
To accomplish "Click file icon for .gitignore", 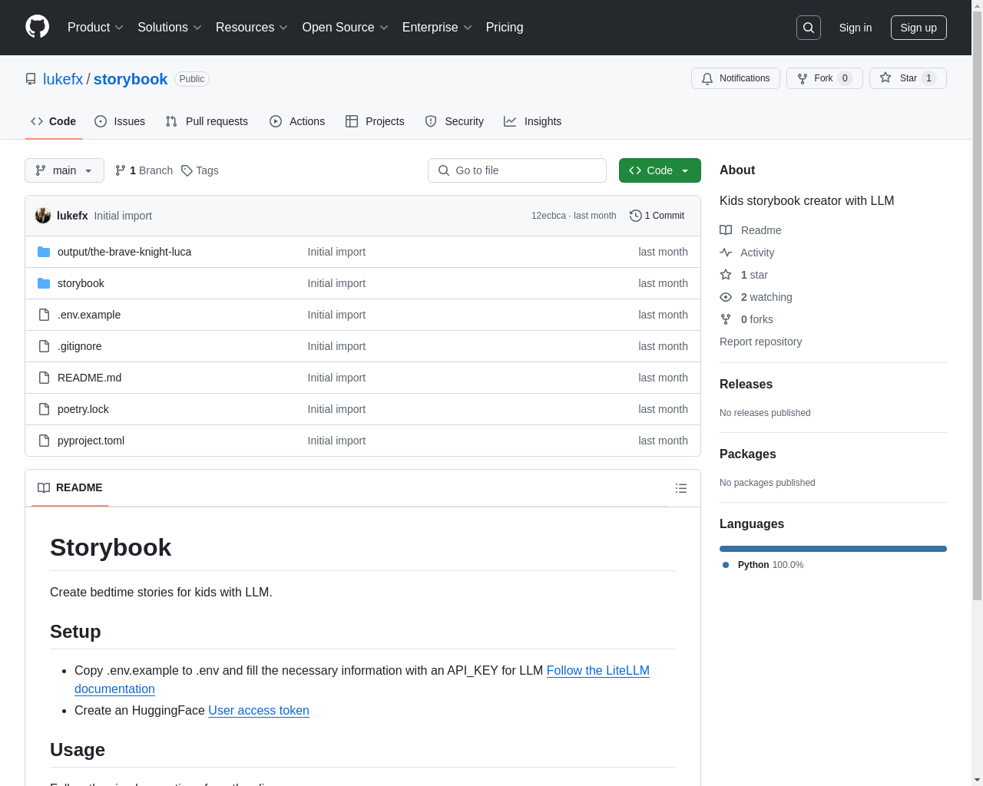I will tap(44, 346).
